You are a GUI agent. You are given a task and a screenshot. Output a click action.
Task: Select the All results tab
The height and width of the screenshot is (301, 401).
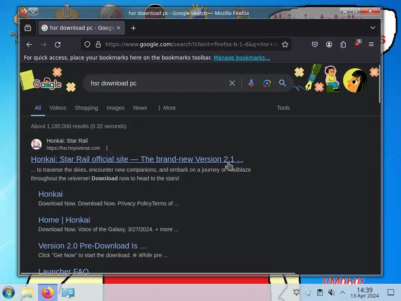tap(38, 108)
